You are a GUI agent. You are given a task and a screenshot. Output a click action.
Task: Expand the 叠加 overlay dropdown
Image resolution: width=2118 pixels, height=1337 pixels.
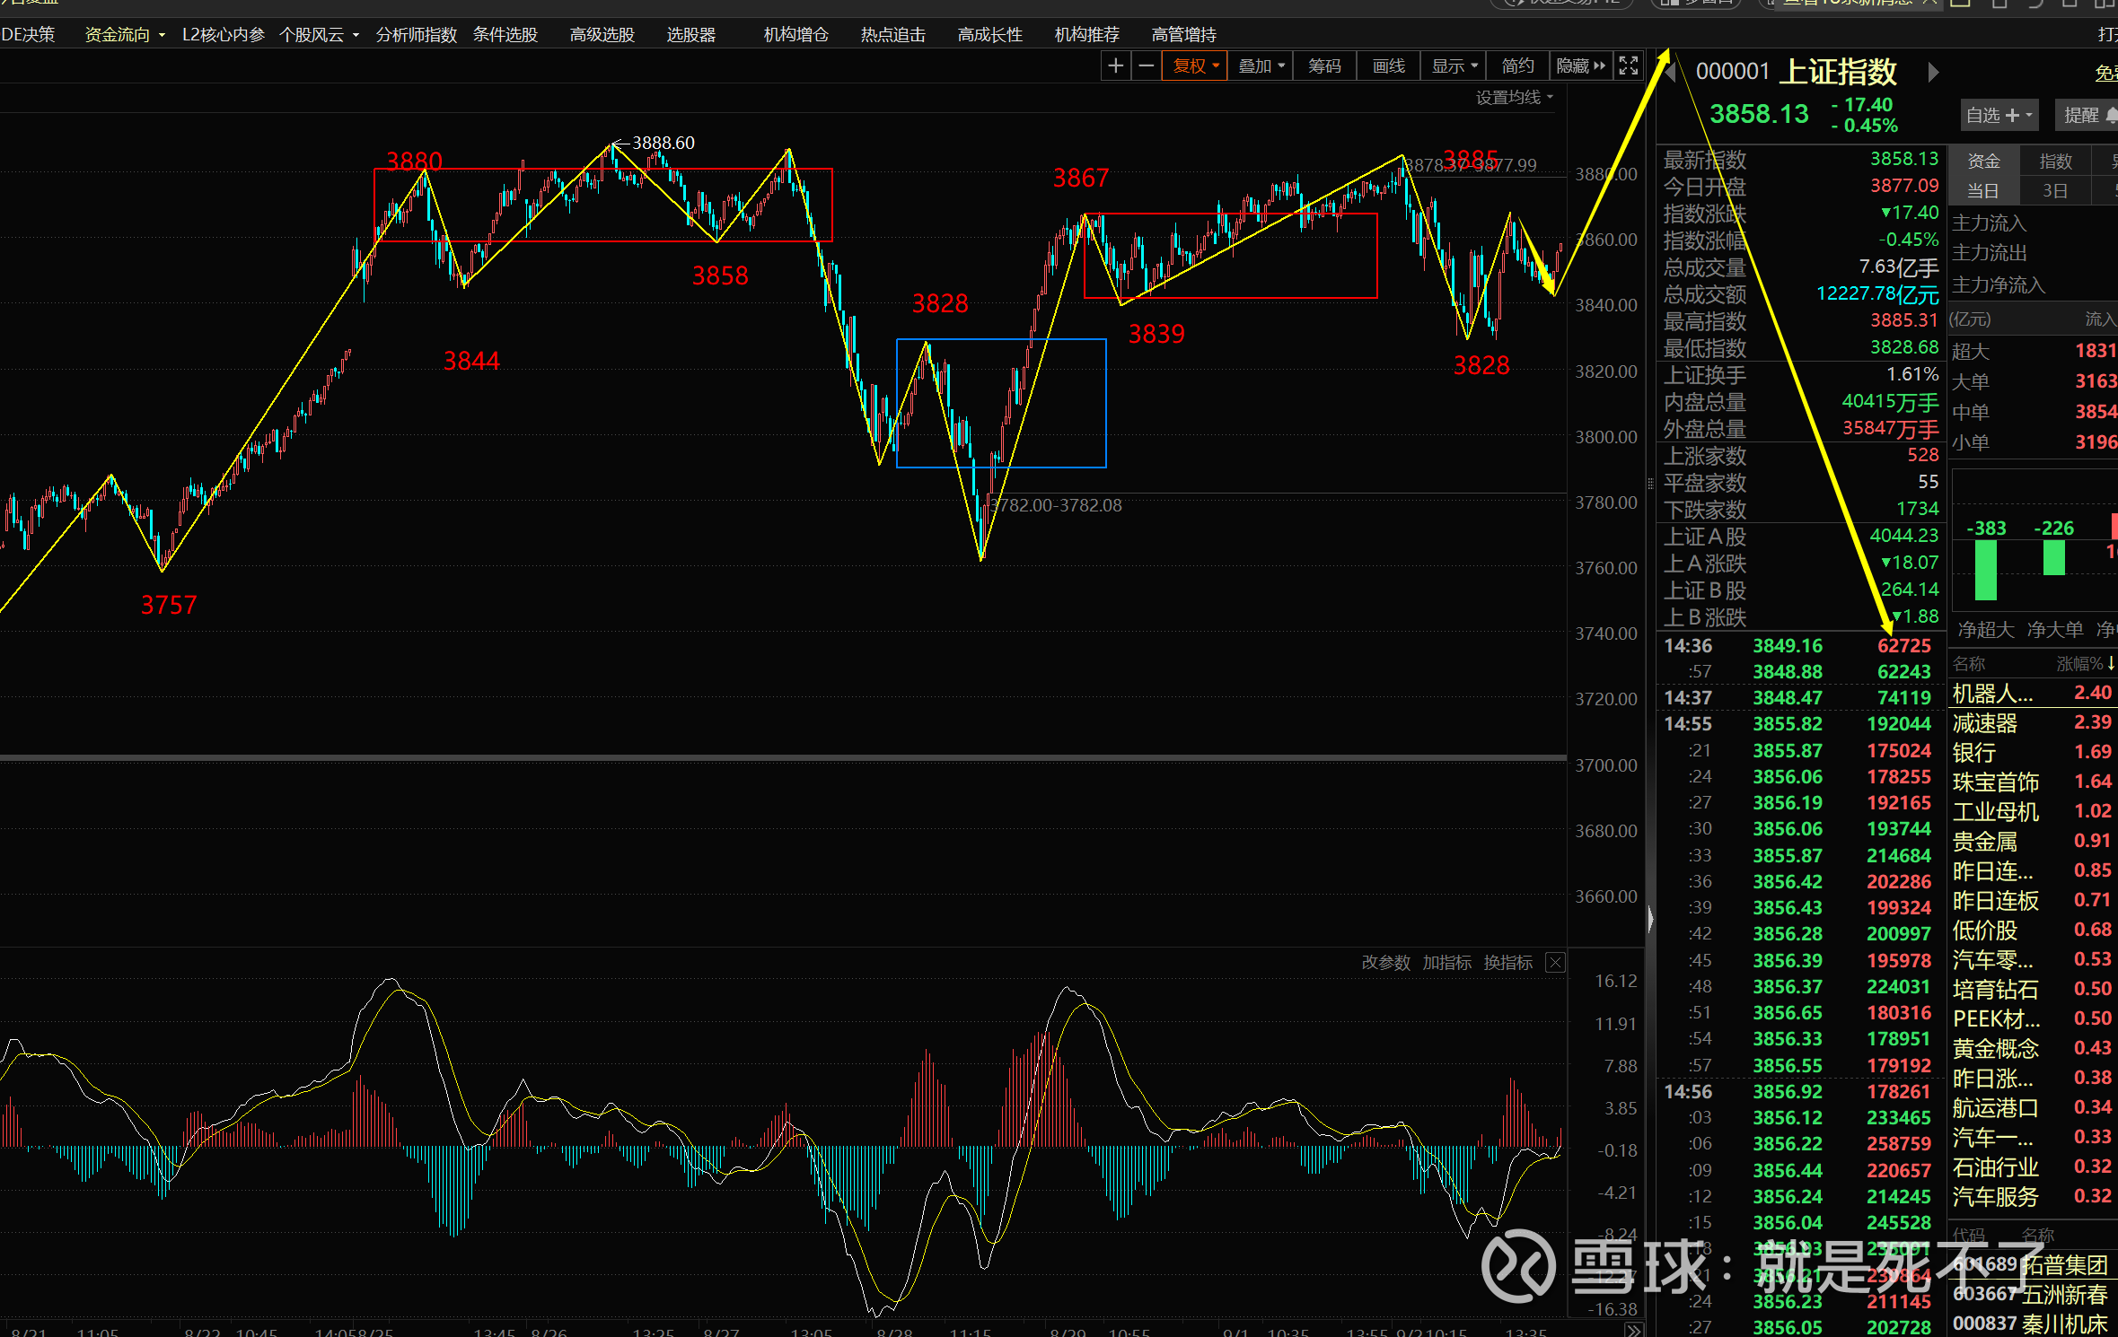pyautogui.click(x=1261, y=66)
